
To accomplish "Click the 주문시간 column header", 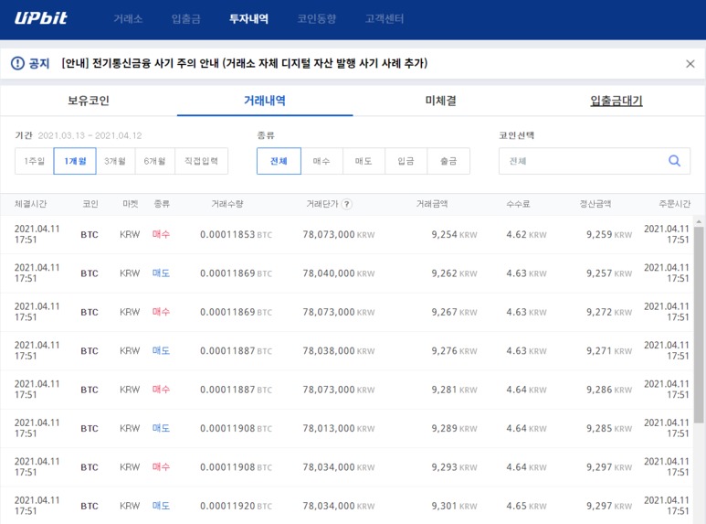I will click(674, 204).
